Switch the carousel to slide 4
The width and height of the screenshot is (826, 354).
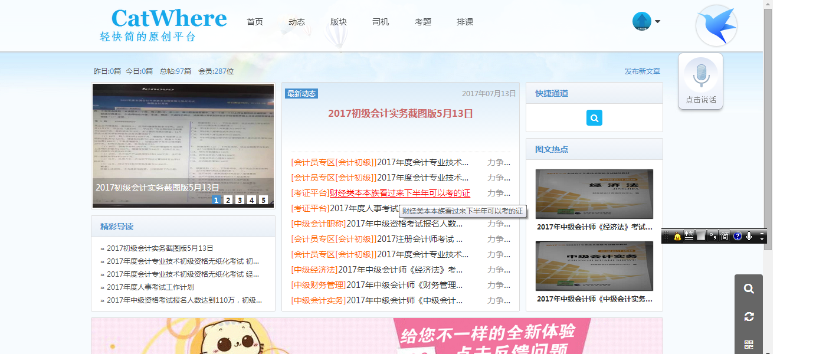point(252,200)
